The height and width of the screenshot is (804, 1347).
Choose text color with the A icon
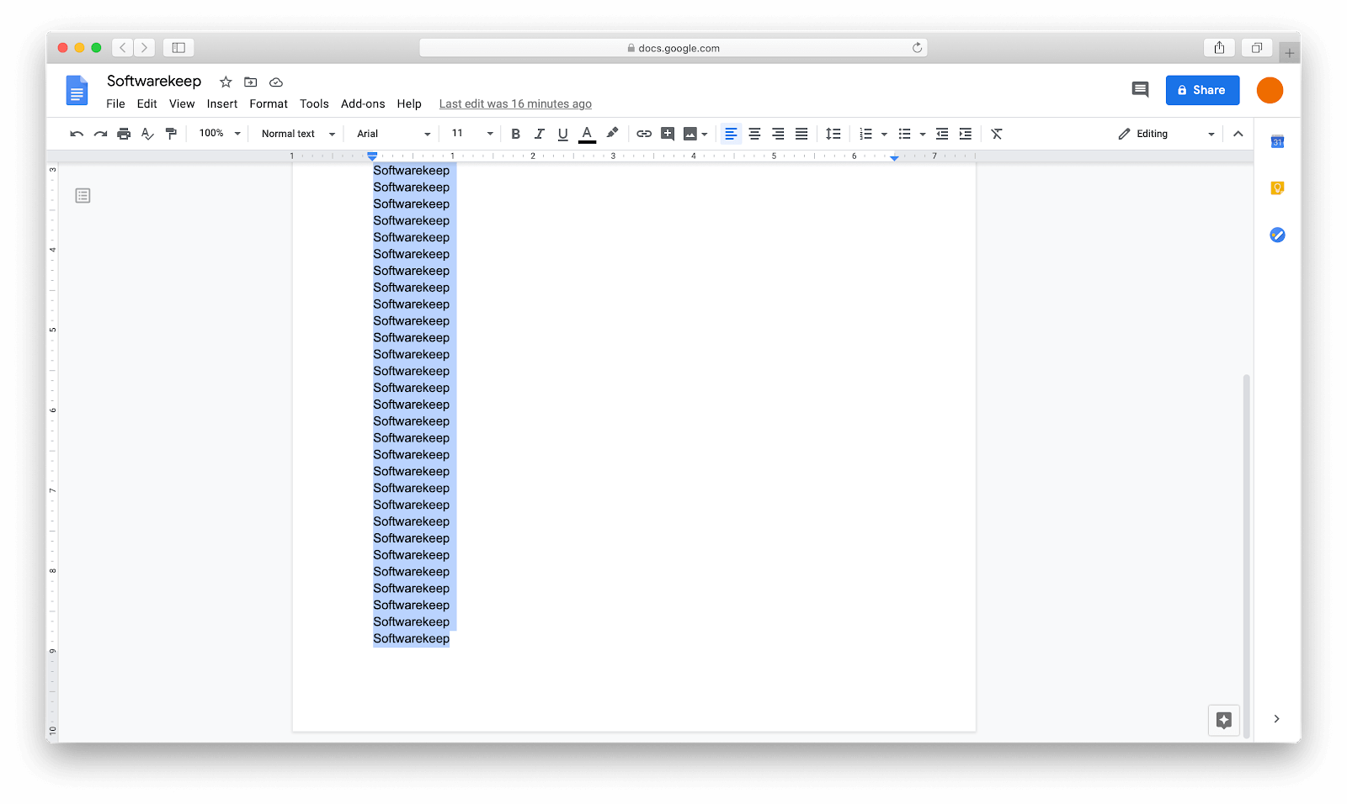tap(588, 134)
